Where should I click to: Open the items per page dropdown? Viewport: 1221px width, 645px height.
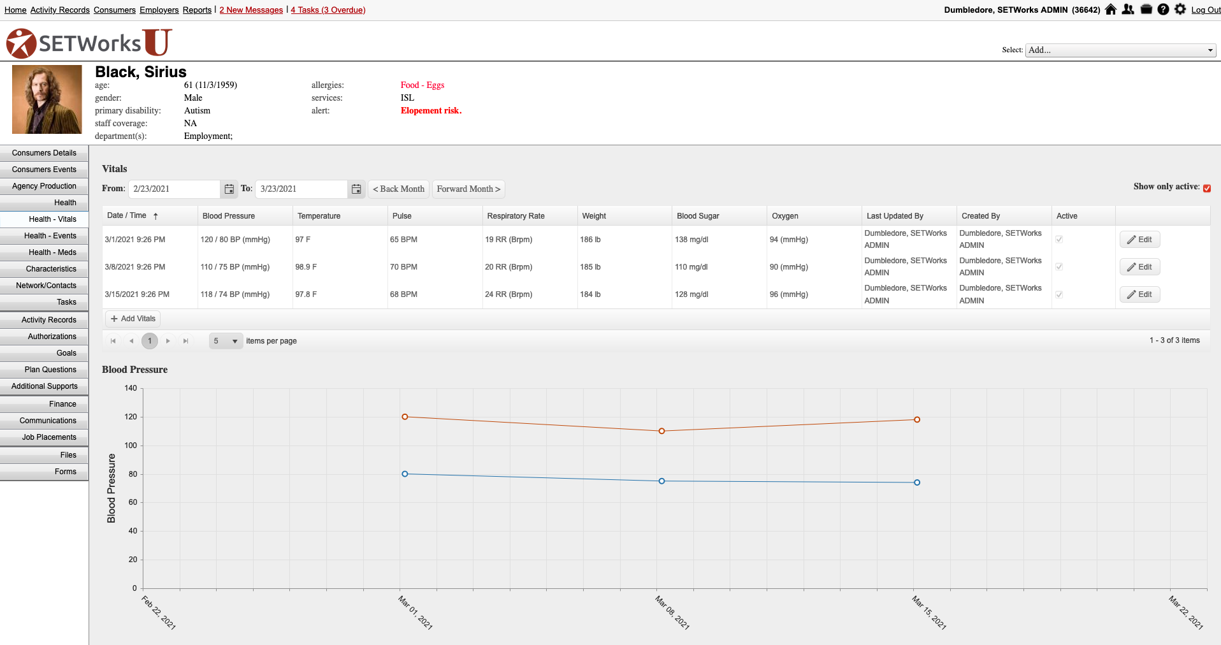pyautogui.click(x=226, y=341)
